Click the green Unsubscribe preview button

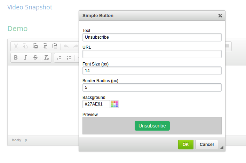(x=152, y=126)
